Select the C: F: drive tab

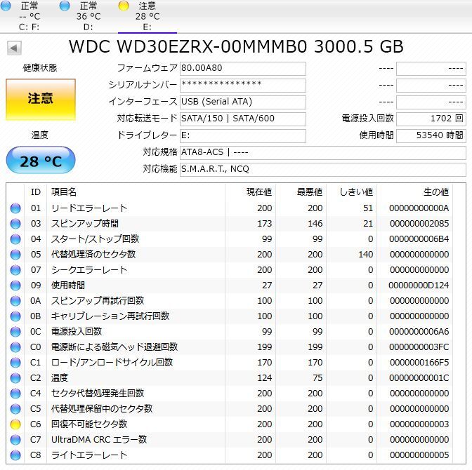[29, 16]
